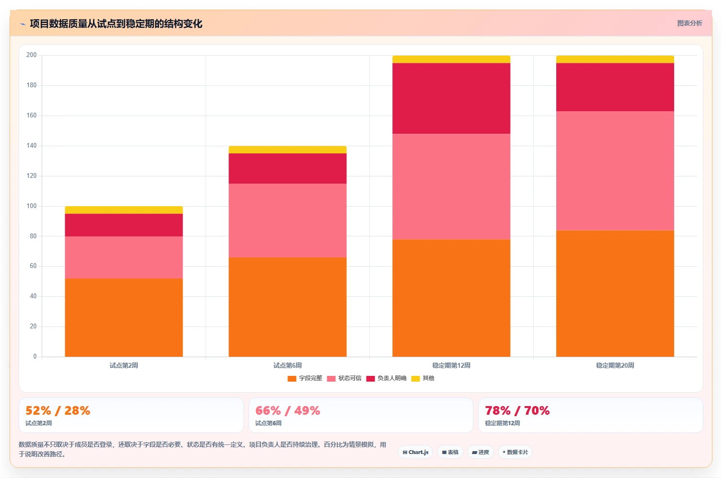This screenshot has height=478, width=722.
Task: Select the yellow top segment of the 试点第6周 bar
Action: click(x=287, y=150)
